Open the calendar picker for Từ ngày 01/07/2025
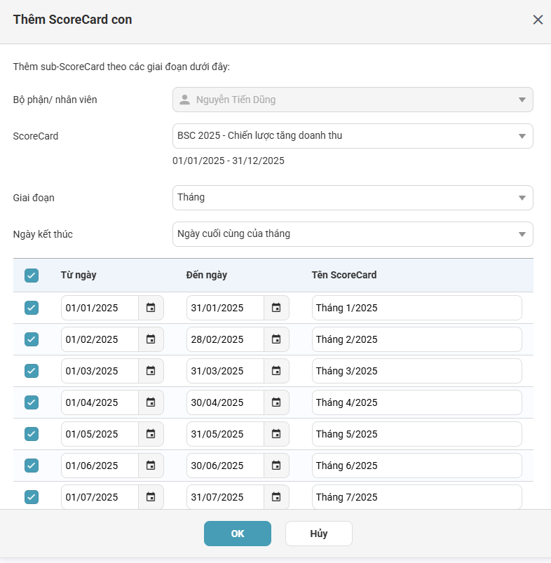 151,496
